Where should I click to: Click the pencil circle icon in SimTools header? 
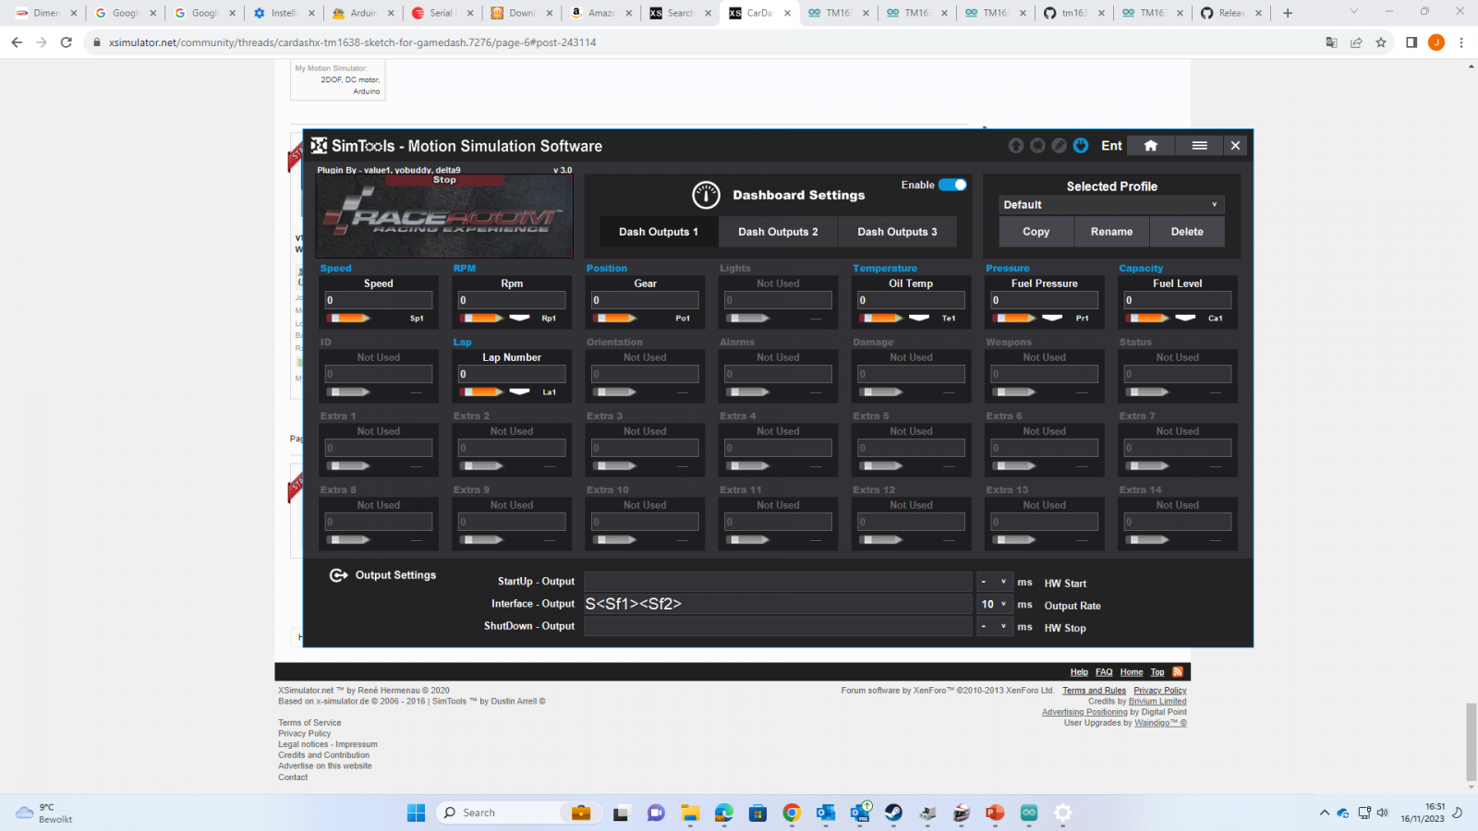click(x=1059, y=146)
